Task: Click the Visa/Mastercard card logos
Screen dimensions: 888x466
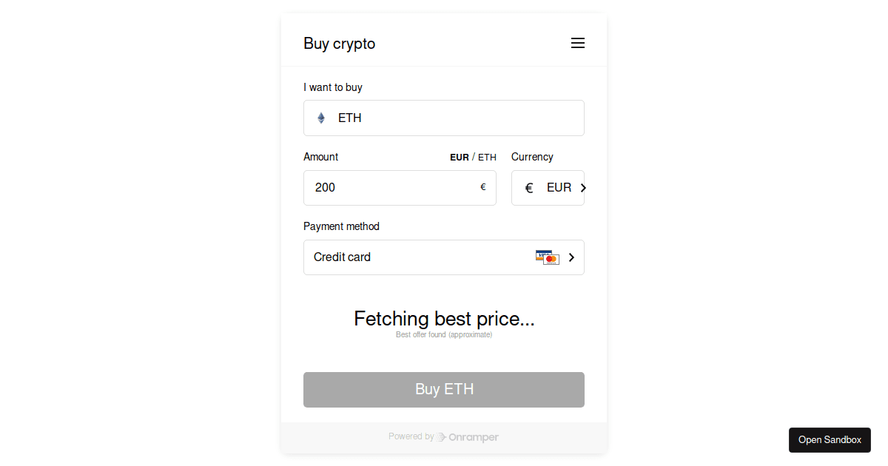Action: tap(548, 257)
